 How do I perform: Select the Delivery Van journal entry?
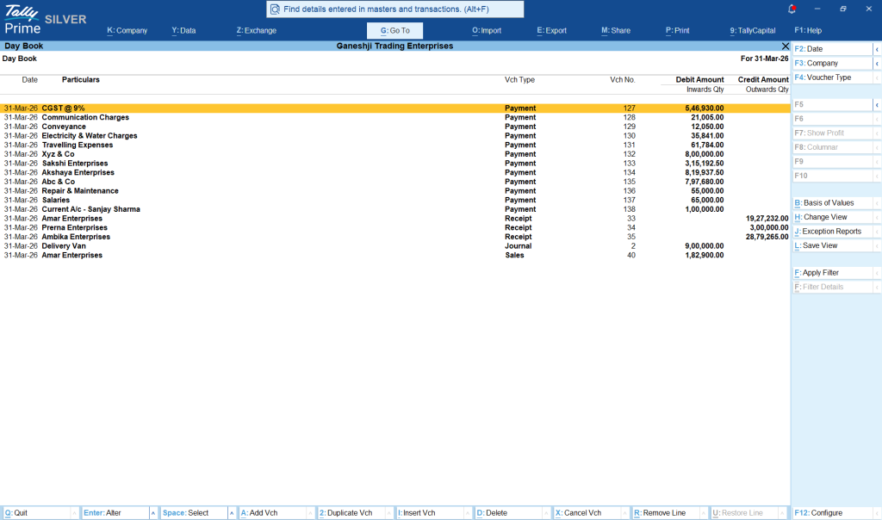tap(394, 245)
